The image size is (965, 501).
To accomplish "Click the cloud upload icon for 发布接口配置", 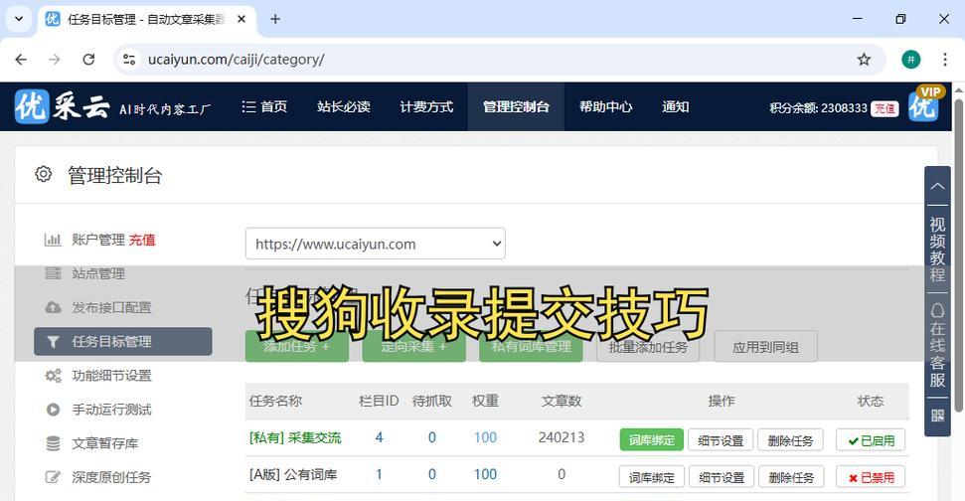I will [53, 307].
